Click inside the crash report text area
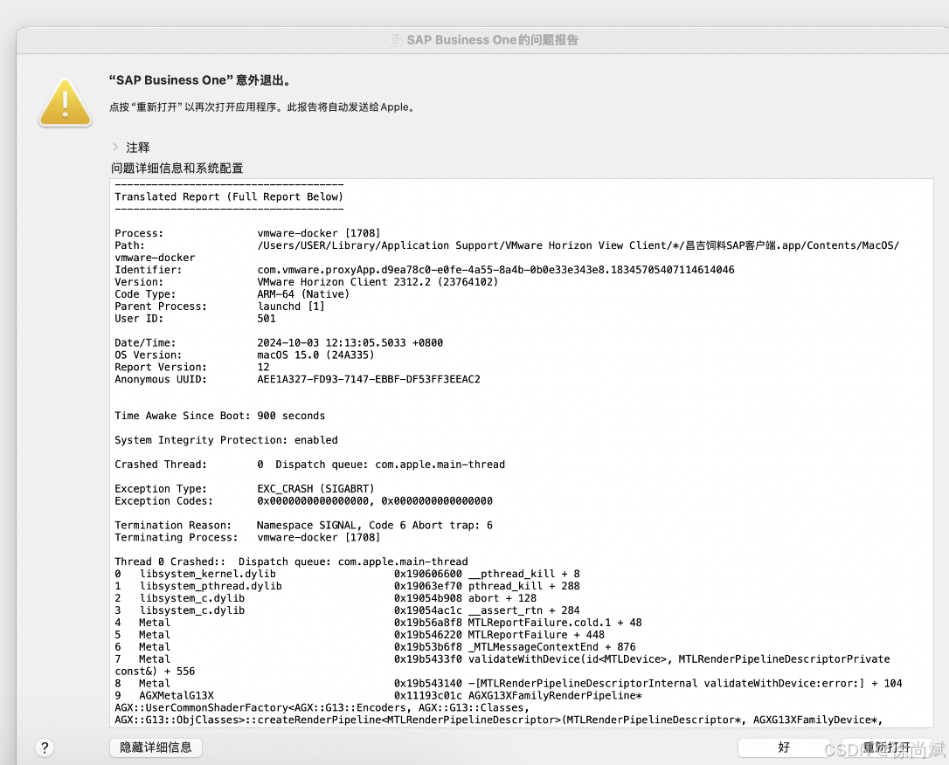The width and height of the screenshot is (949, 765). [x=521, y=452]
